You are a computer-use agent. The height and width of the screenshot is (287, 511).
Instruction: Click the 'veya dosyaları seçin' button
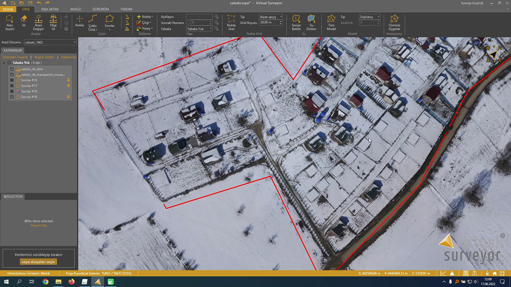(38, 262)
